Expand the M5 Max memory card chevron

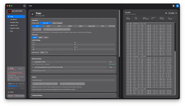point(24,69)
